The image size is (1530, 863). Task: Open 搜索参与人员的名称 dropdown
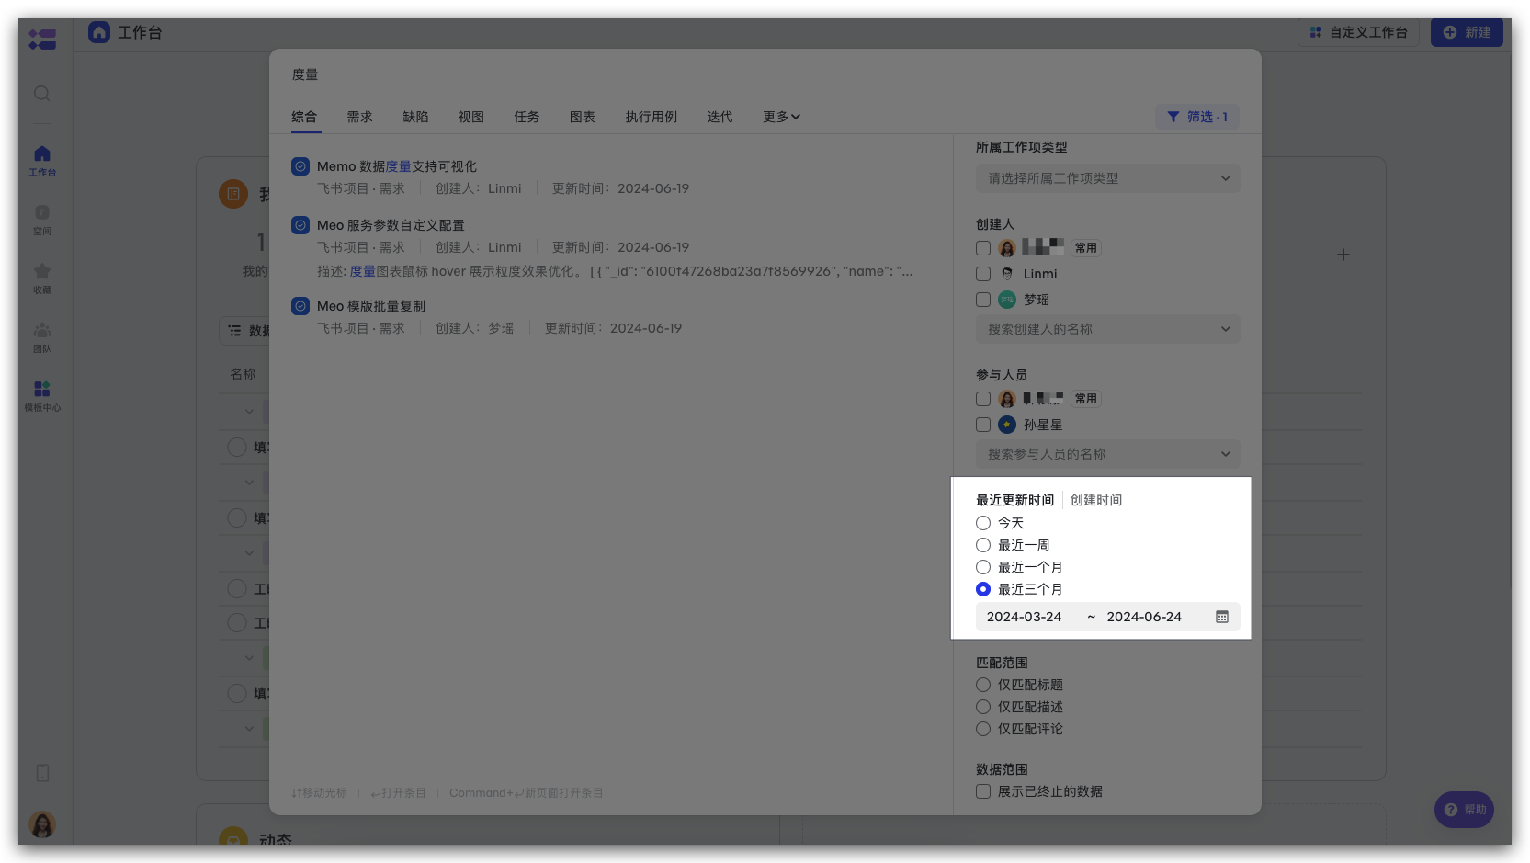pyautogui.click(x=1107, y=454)
